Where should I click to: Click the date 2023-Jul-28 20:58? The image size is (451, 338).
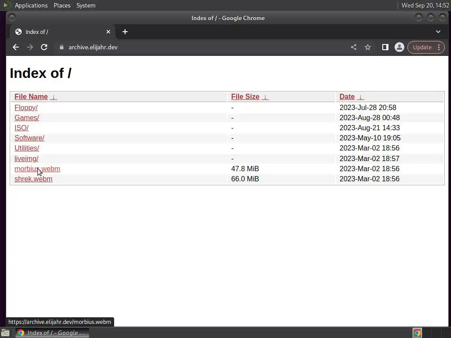(368, 107)
